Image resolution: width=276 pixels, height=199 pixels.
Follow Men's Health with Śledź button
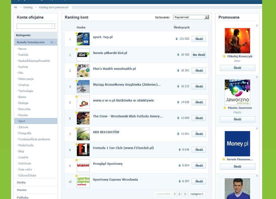(x=199, y=71)
